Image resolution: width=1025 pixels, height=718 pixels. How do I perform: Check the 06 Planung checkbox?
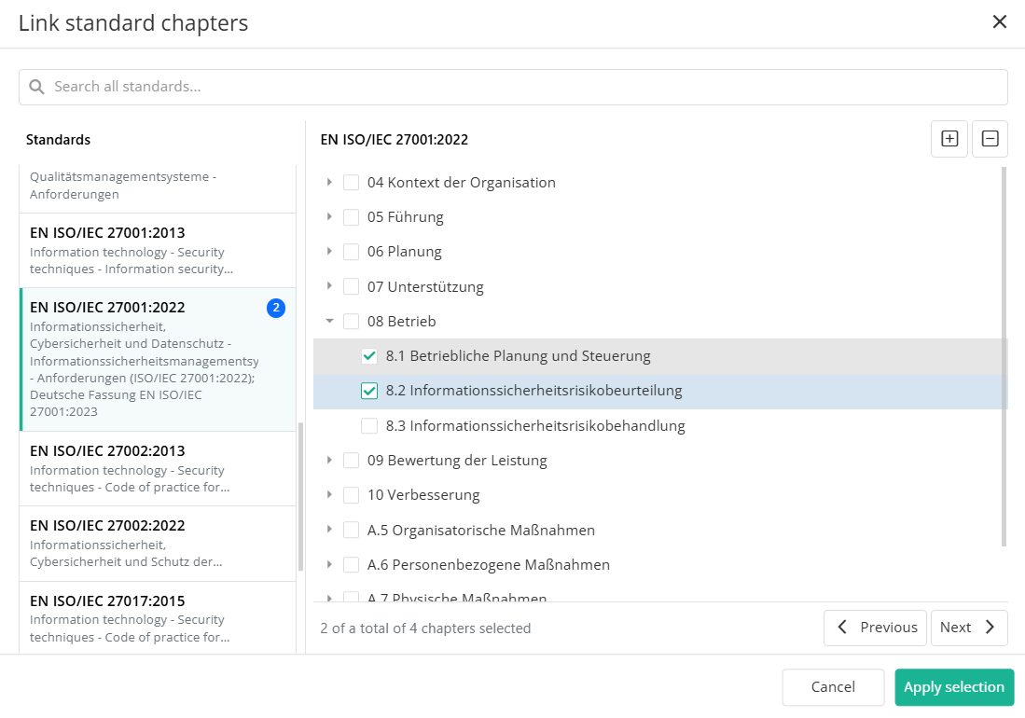(x=351, y=252)
